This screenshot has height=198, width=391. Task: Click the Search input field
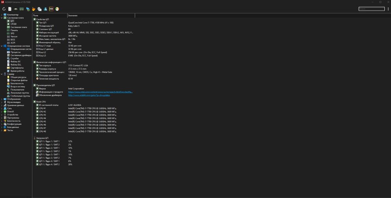(x=371, y=9)
